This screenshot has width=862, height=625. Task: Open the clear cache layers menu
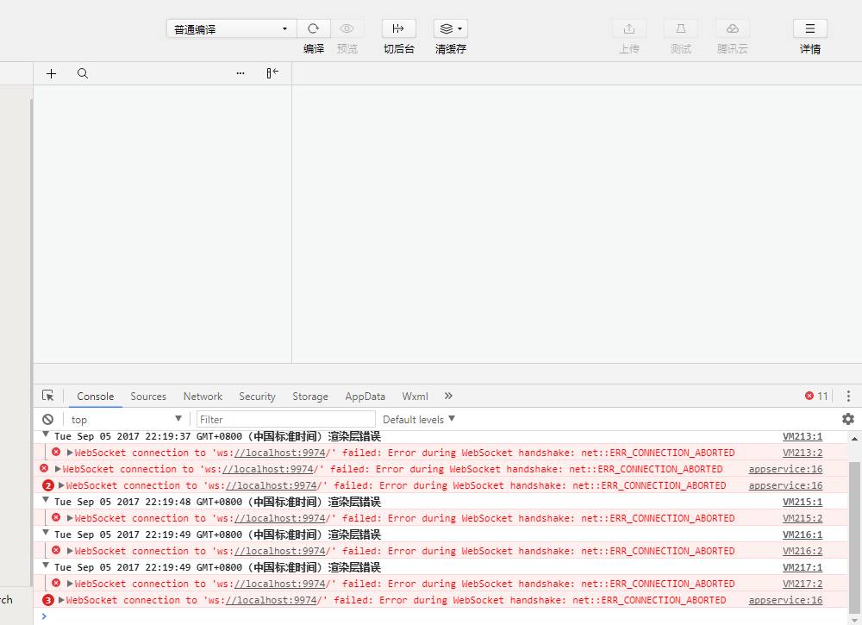[450, 28]
